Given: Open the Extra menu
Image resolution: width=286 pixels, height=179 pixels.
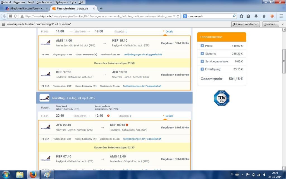Looking at the screenshot, I should pos(73,2).
